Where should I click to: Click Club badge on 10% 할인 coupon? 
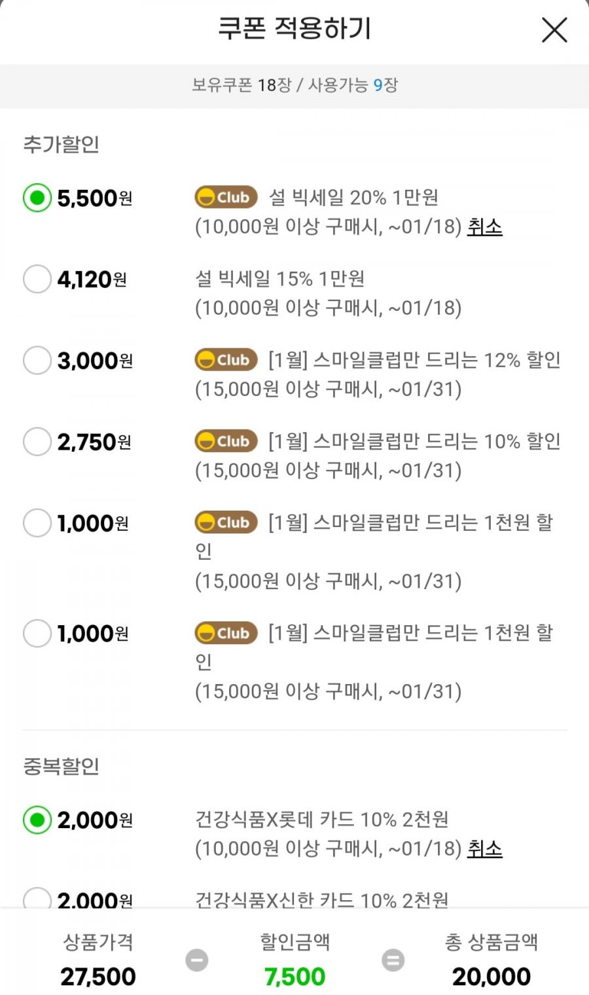pyautogui.click(x=226, y=441)
